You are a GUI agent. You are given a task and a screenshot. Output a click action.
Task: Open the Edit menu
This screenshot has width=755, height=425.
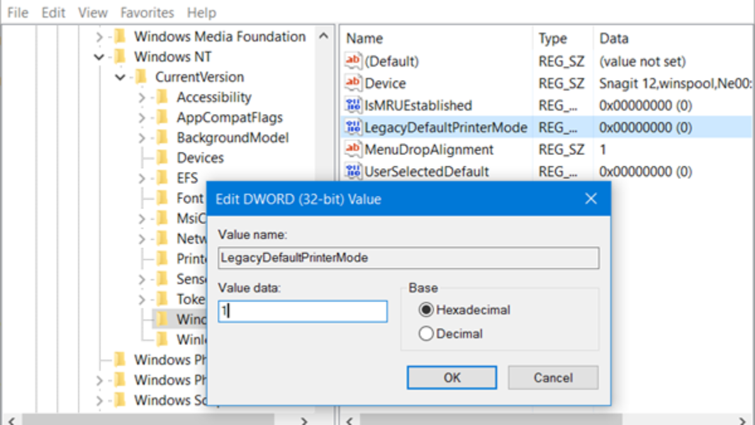point(53,13)
